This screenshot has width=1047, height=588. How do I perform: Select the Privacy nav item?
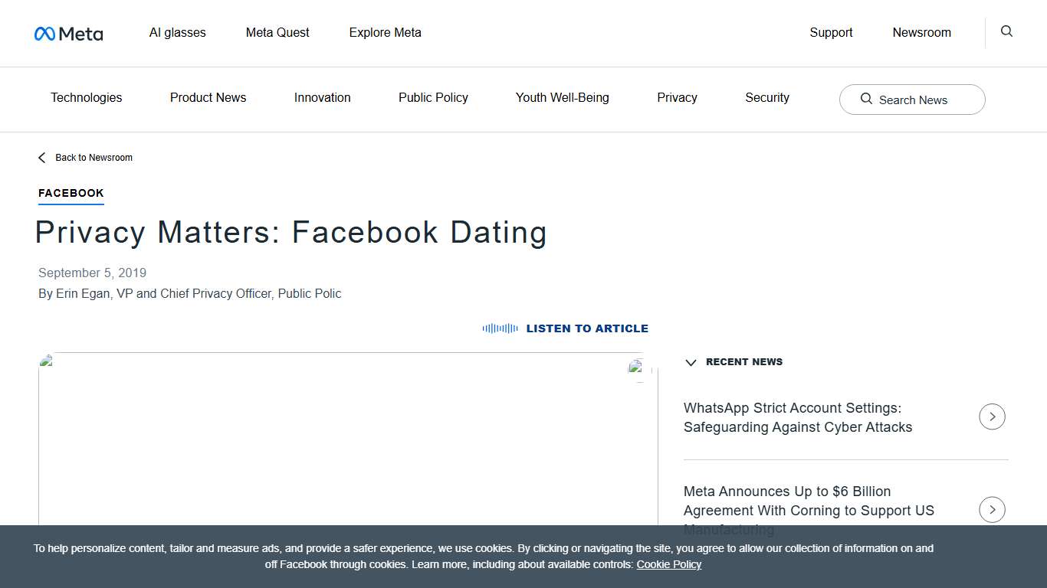677,97
